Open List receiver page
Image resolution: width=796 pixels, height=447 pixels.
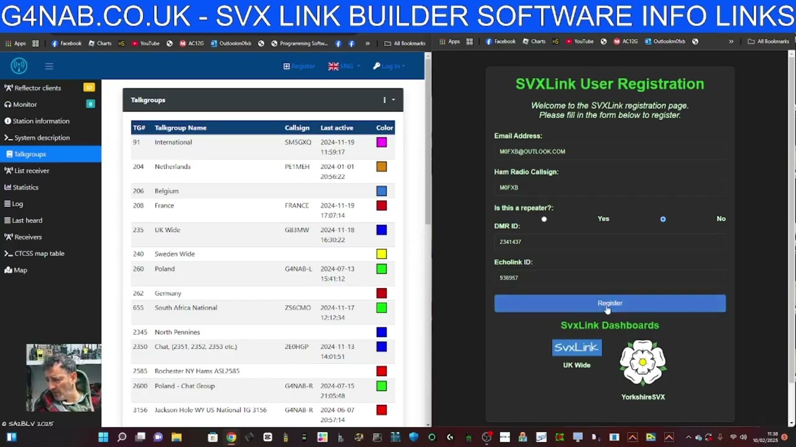point(50,171)
